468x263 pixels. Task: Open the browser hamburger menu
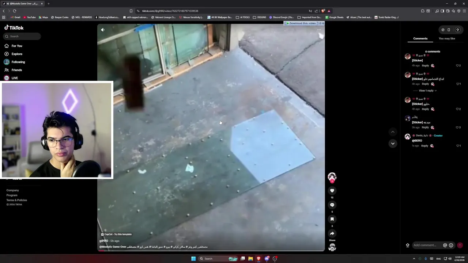(464, 11)
